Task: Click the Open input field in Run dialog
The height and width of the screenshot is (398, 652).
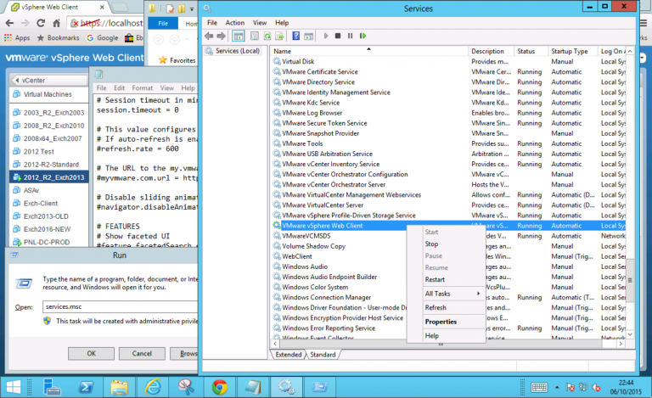Action: pos(121,306)
